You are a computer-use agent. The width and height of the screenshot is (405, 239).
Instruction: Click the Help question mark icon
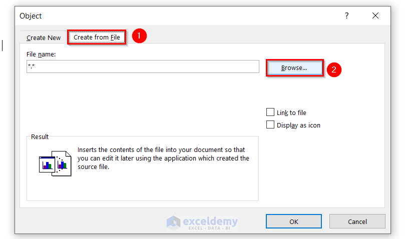[x=346, y=16]
